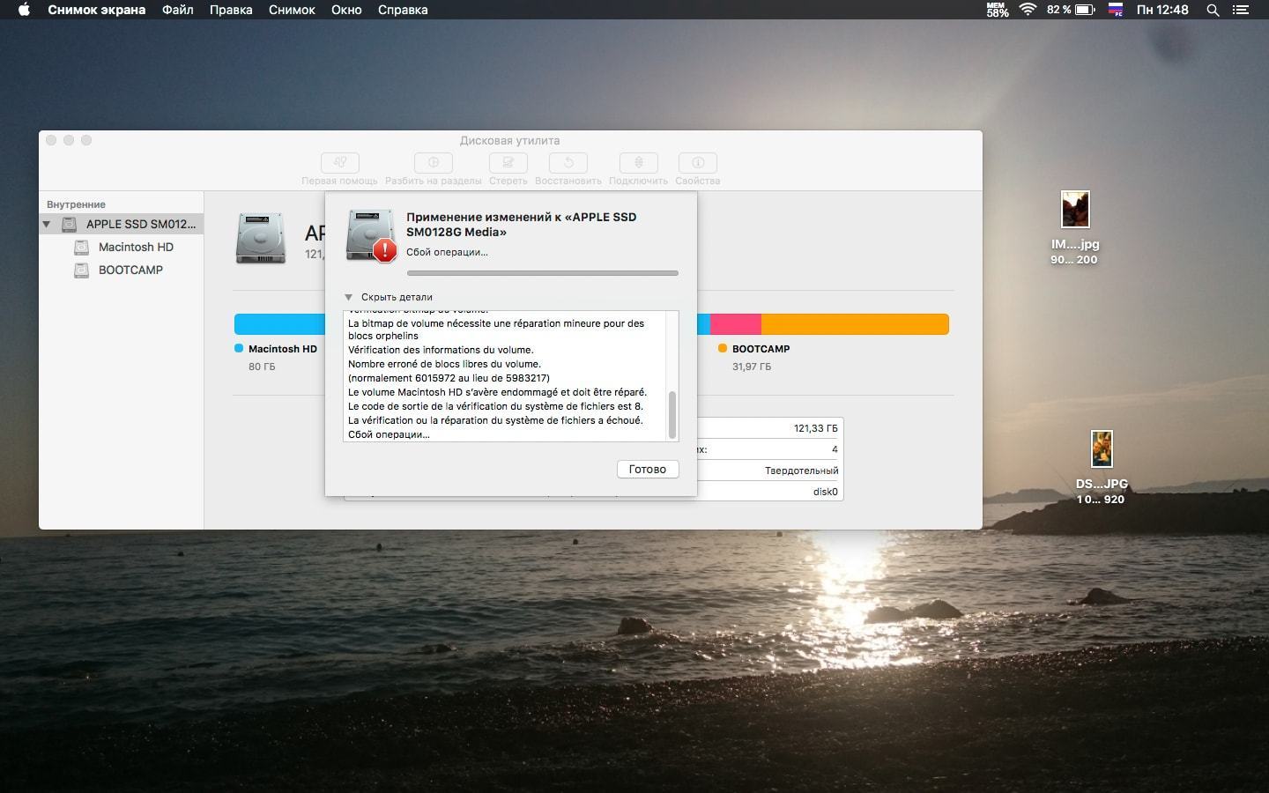1269x793 pixels.
Task: Open the Файл menu
Action: pos(178,10)
